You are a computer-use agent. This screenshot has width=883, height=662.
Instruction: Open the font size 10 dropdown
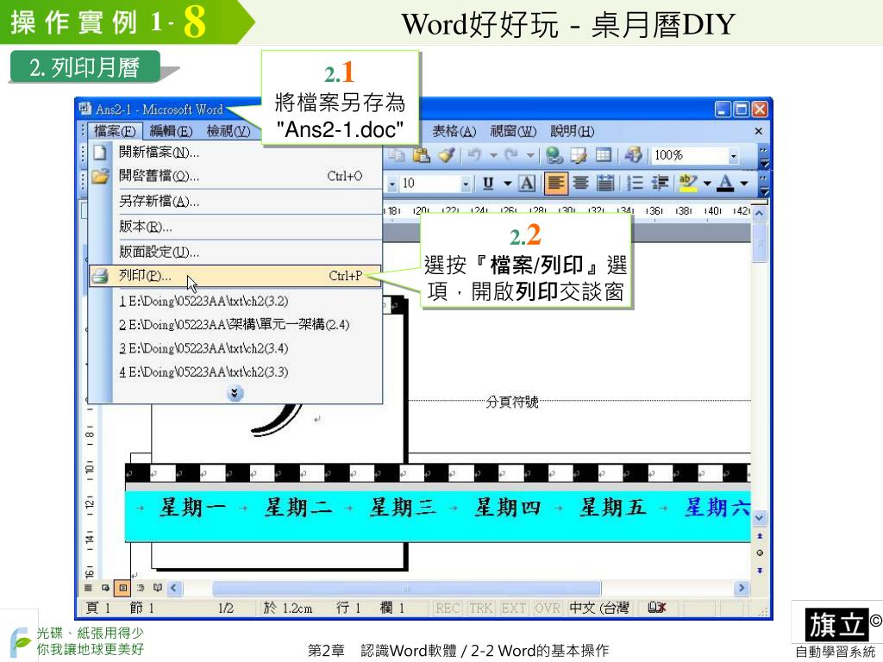[x=465, y=184]
